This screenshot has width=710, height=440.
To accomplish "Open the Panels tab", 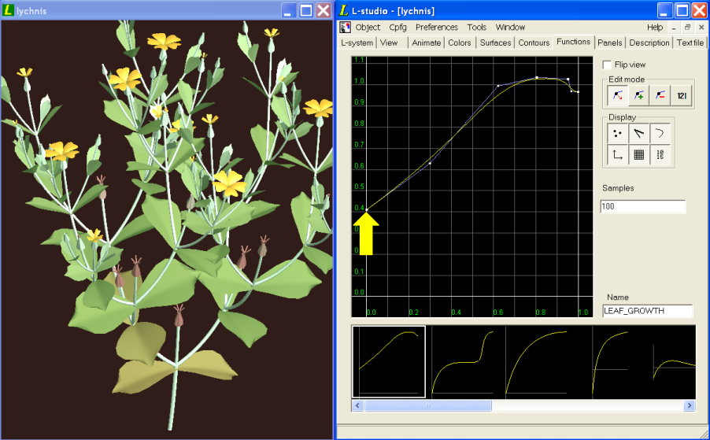I will pyautogui.click(x=610, y=43).
